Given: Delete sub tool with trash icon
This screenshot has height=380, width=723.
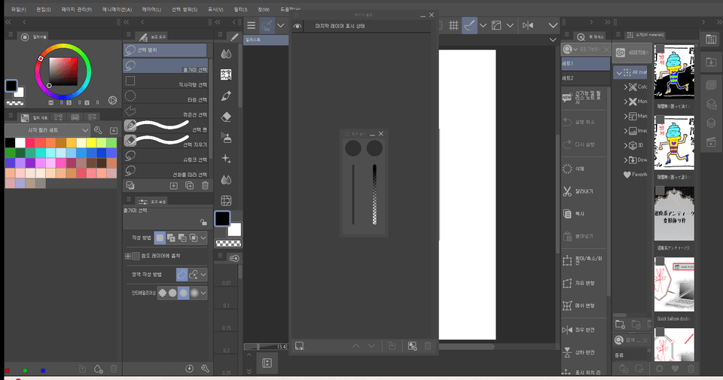Looking at the screenshot, I should (205, 186).
